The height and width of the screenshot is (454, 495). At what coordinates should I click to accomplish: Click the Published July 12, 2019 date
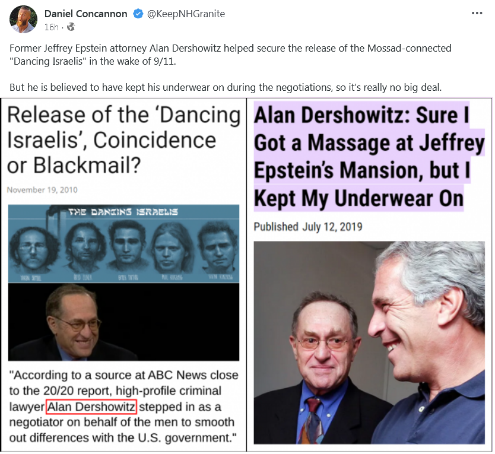[308, 227]
